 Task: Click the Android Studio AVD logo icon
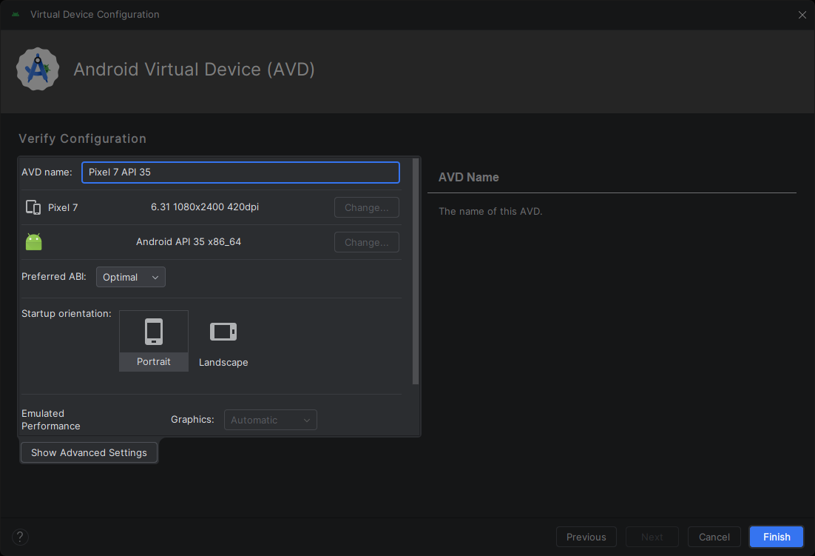point(38,69)
